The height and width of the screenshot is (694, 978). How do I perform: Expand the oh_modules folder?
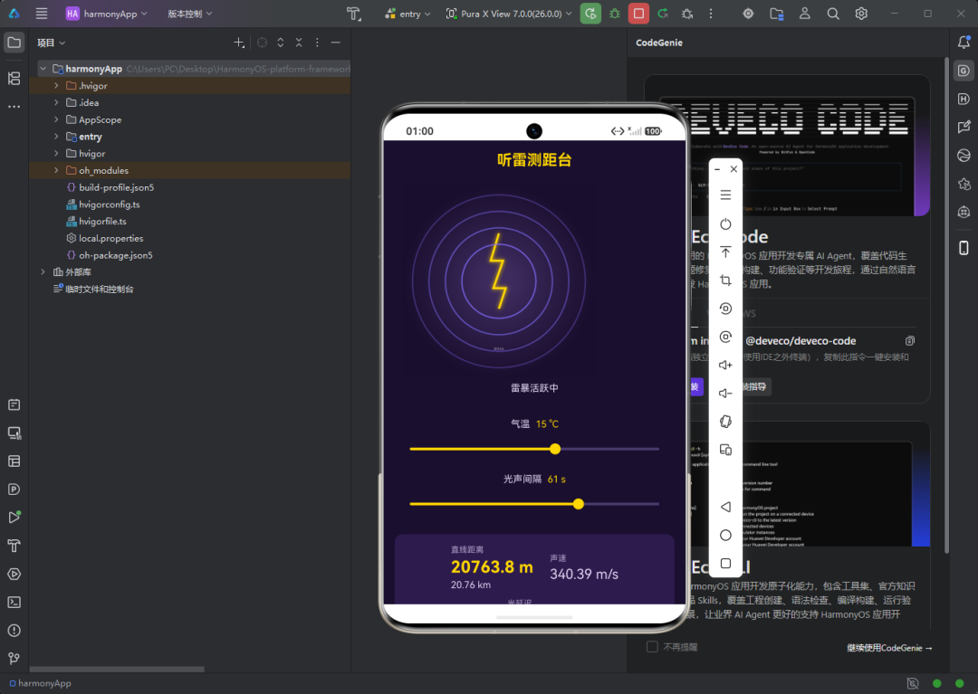tap(56, 170)
